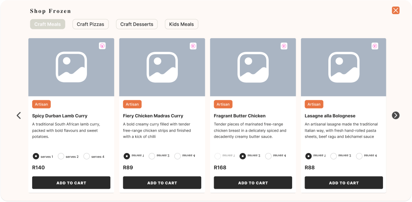Screen dimensions: 412x202
Task: Select serves 2 for Fiery Chicken Madras Curry
Action: pos(152,156)
